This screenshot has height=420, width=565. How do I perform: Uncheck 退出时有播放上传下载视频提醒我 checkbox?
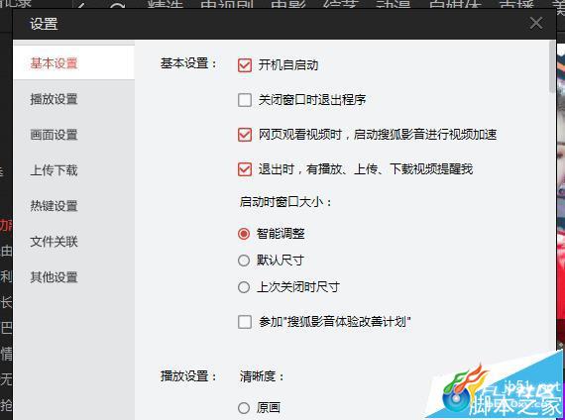coord(245,169)
